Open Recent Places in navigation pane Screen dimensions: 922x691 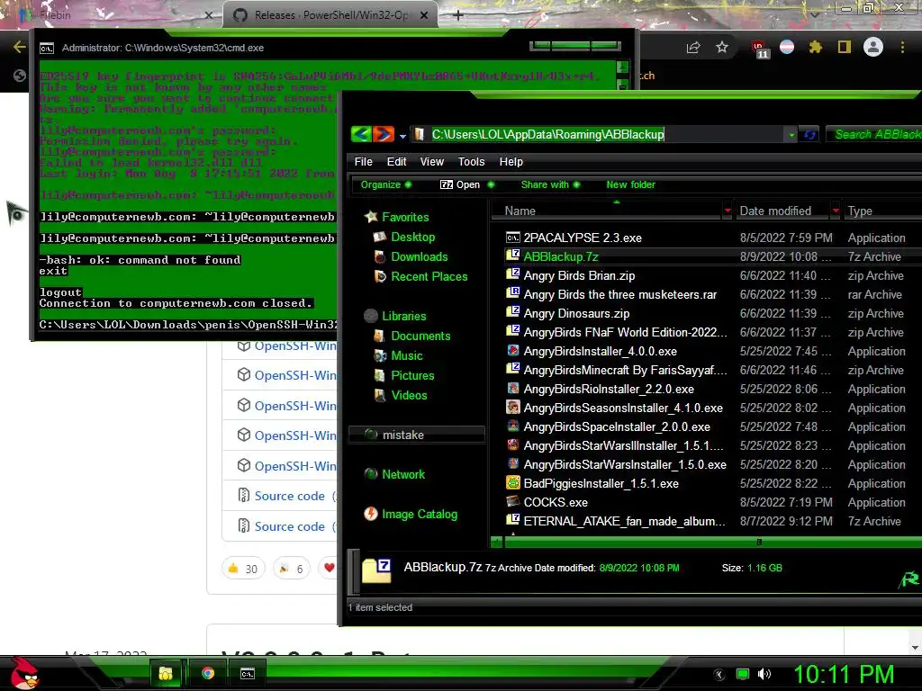[421, 277]
